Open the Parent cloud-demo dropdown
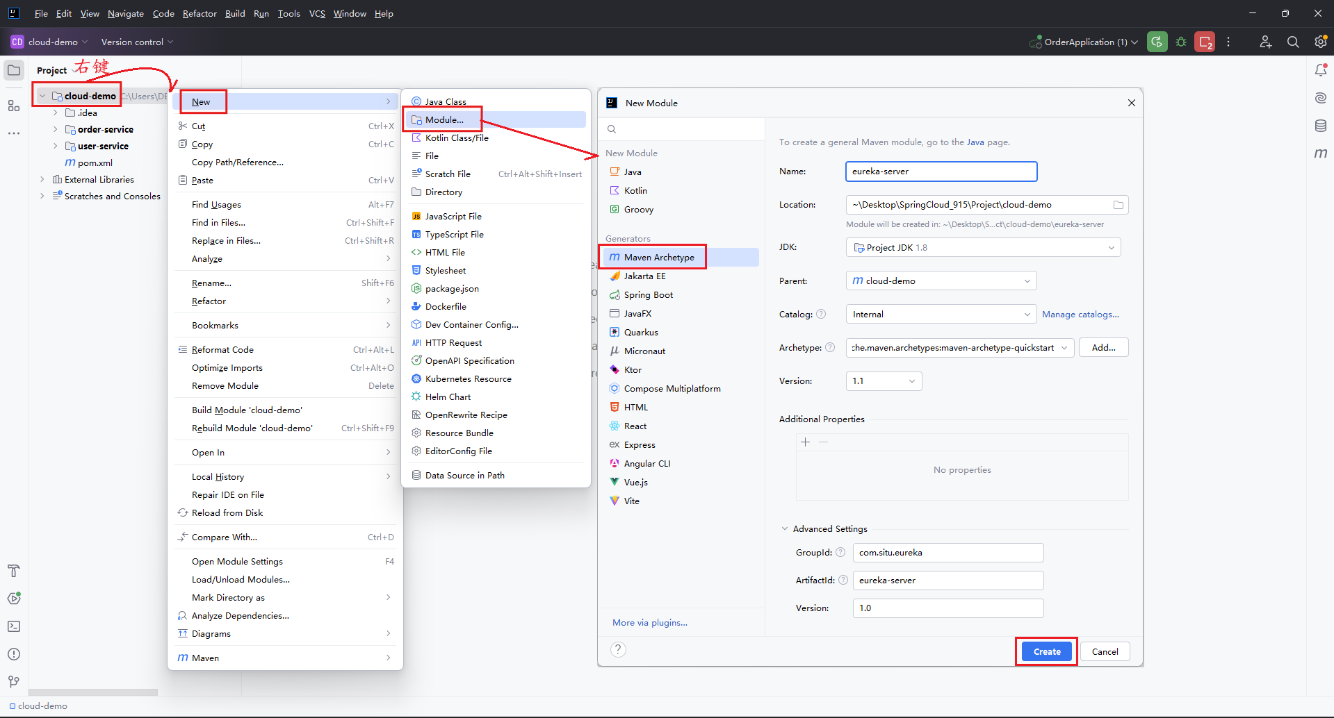The height and width of the screenshot is (718, 1334). coord(941,281)
